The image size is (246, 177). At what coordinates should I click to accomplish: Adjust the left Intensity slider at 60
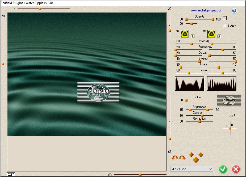(191, 44)
